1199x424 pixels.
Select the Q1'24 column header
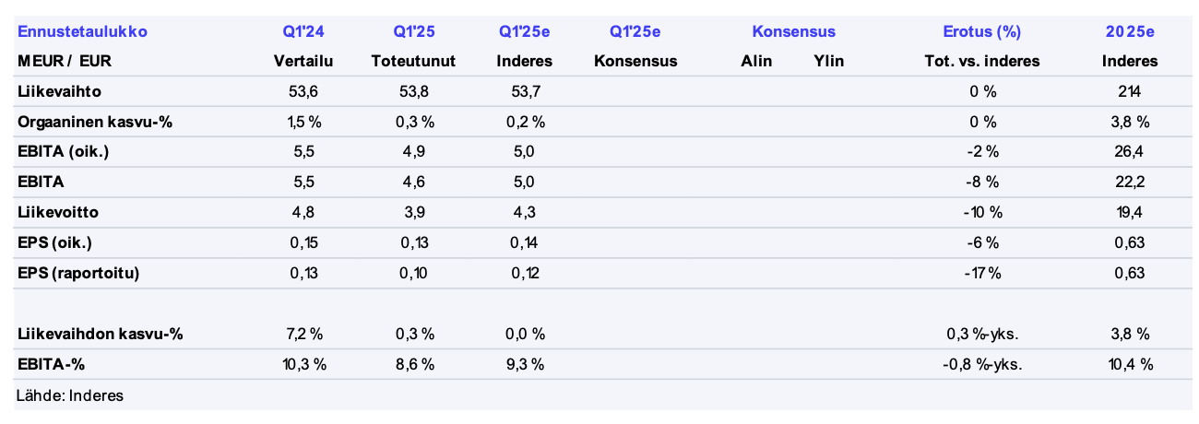[x=303, y=31]
